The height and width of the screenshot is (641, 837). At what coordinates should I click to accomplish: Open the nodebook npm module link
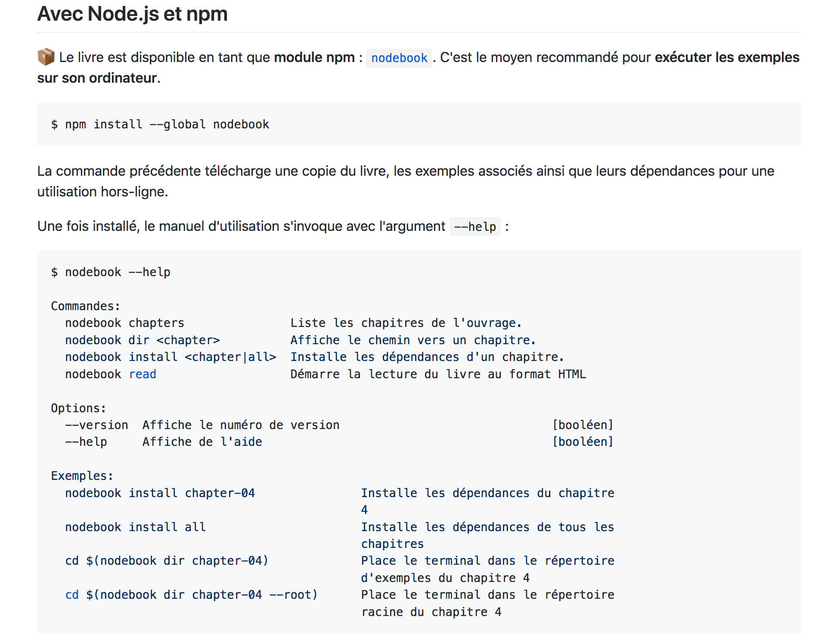399,58
